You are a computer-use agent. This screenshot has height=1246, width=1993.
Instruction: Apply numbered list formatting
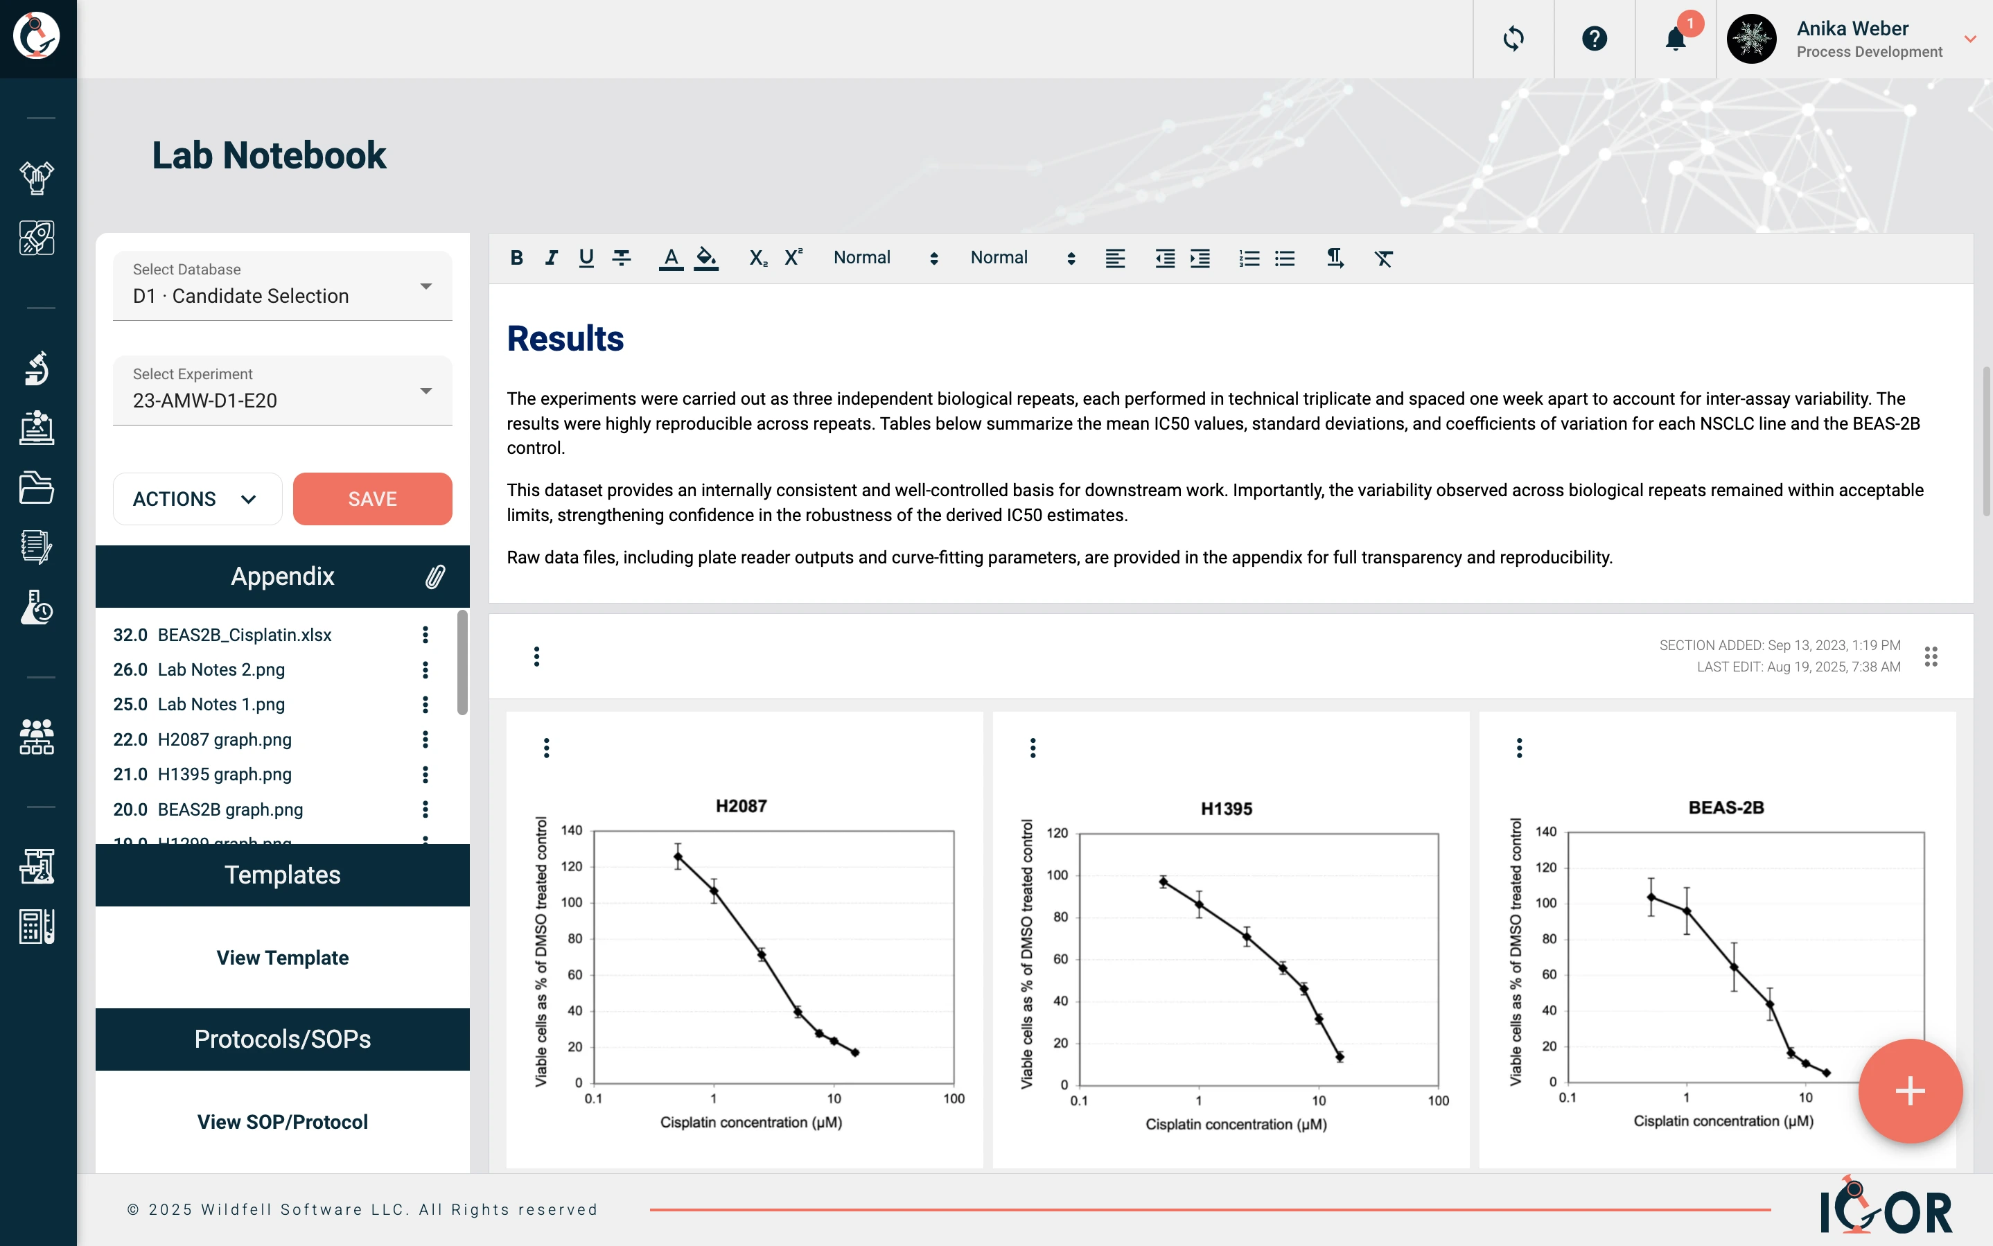1248,258
